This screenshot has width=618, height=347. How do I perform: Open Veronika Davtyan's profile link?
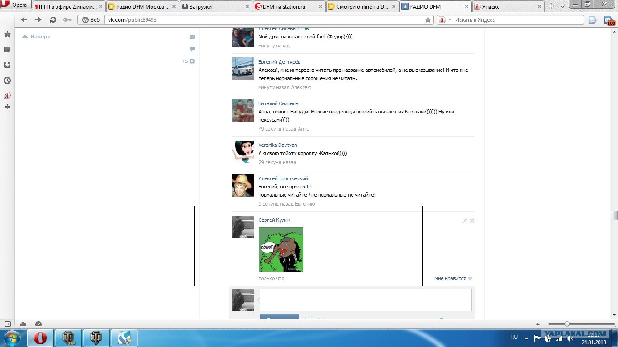(x=277, y=145)
